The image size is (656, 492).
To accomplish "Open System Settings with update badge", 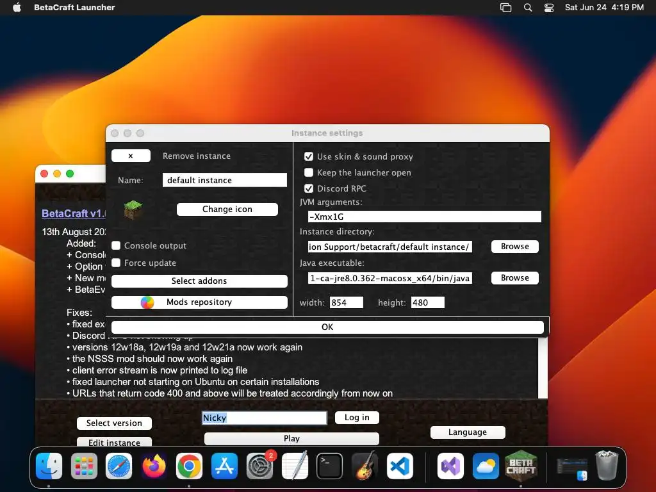I will 260,466.
